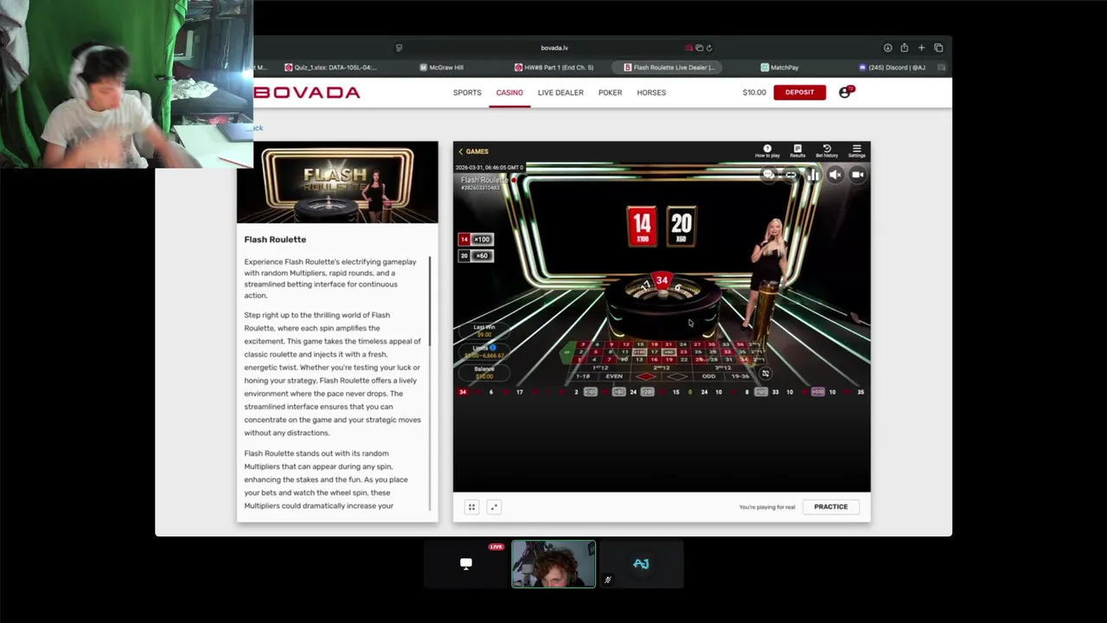Click the 20 x60 multiplier badge

click(476, 255)
